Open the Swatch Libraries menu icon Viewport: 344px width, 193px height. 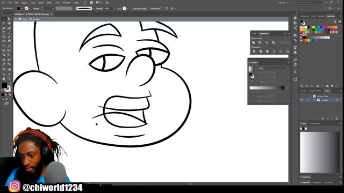click(x=302, y=86)
